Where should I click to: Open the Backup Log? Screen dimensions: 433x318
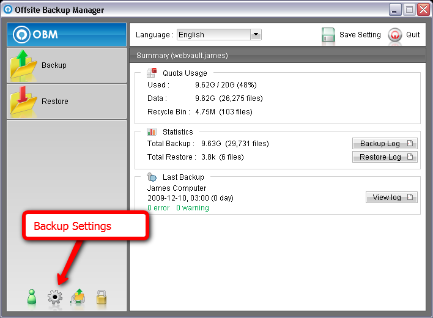point(385,144)
